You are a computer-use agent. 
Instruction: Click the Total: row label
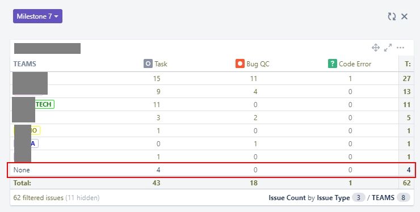tap(22, 183)
